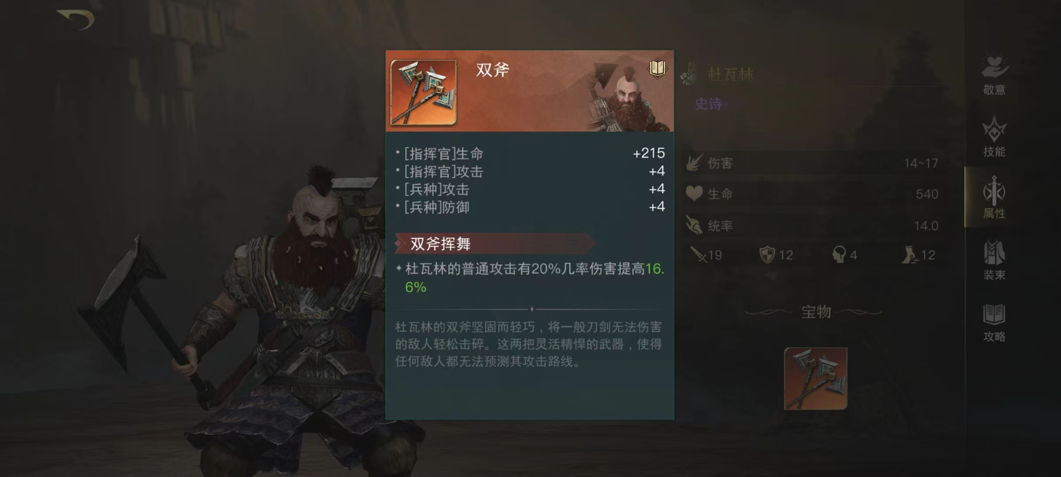1061x477 pixels.
Task: Click the 杜瓦林 commander name
Action: coord(731,74)
